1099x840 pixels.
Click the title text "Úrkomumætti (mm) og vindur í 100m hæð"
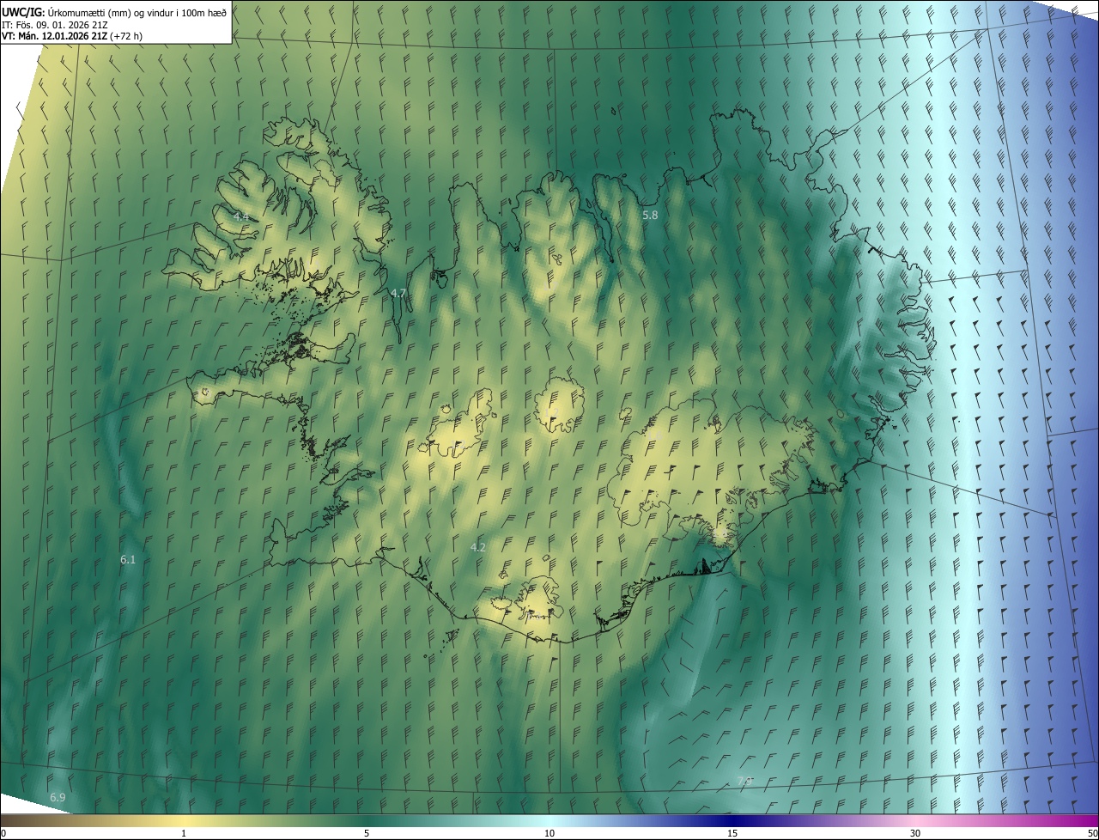[137, 12]
